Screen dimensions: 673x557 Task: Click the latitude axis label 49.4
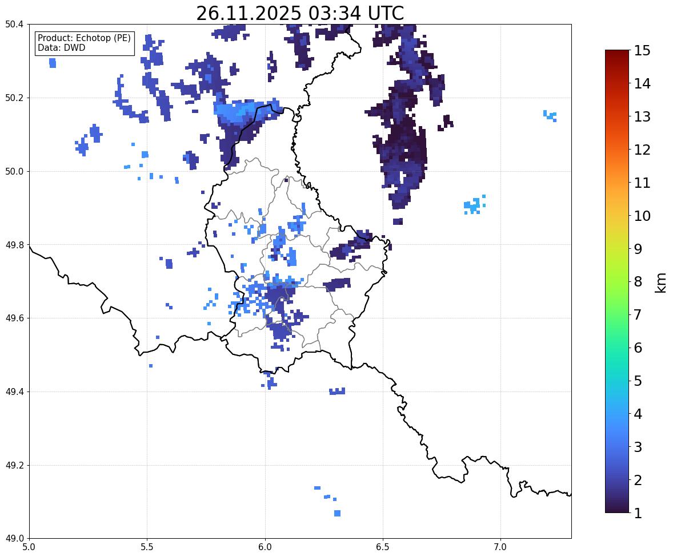tap(14, 392)
